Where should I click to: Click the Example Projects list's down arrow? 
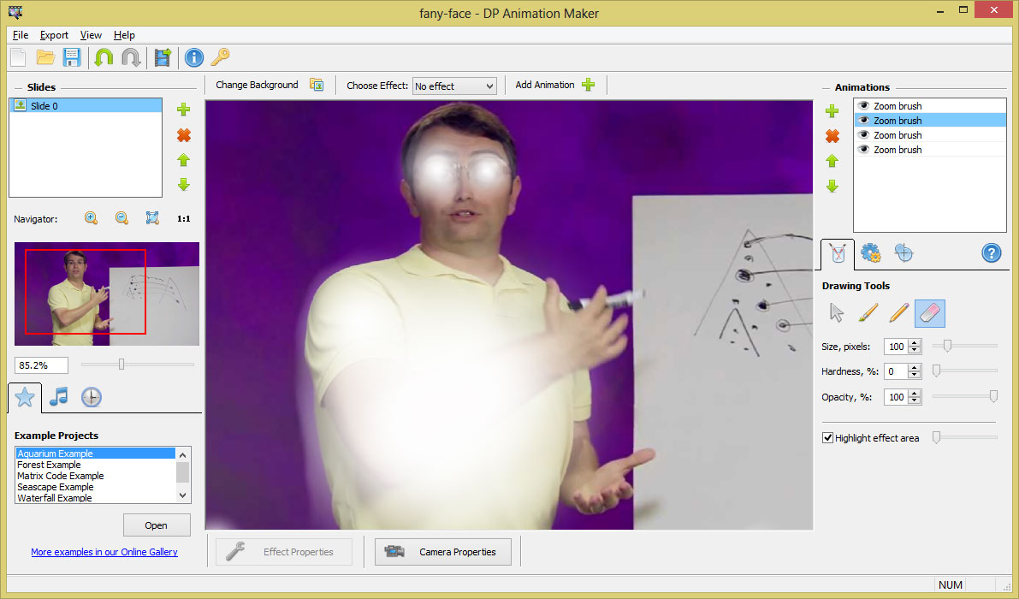[x=182, y=495]
